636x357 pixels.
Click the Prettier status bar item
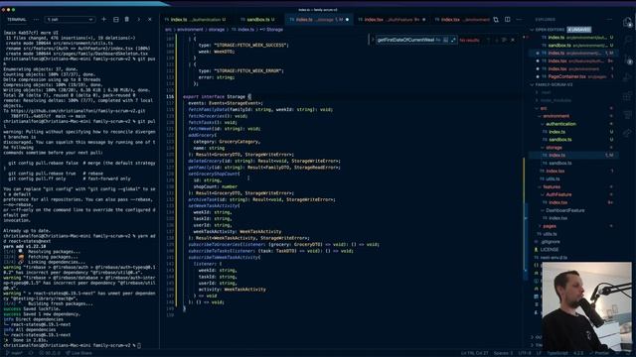[x=599, y=353]
